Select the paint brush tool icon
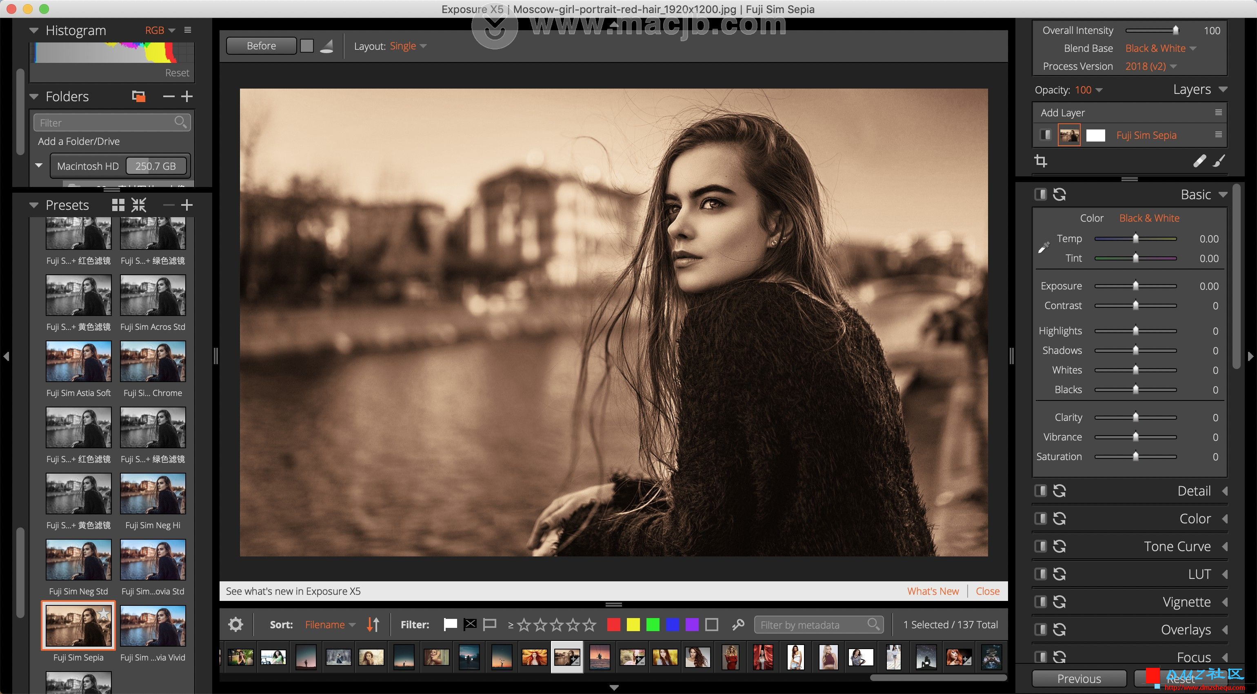The width and height of the screenshot is (1257, 694). coord(1219,160)
